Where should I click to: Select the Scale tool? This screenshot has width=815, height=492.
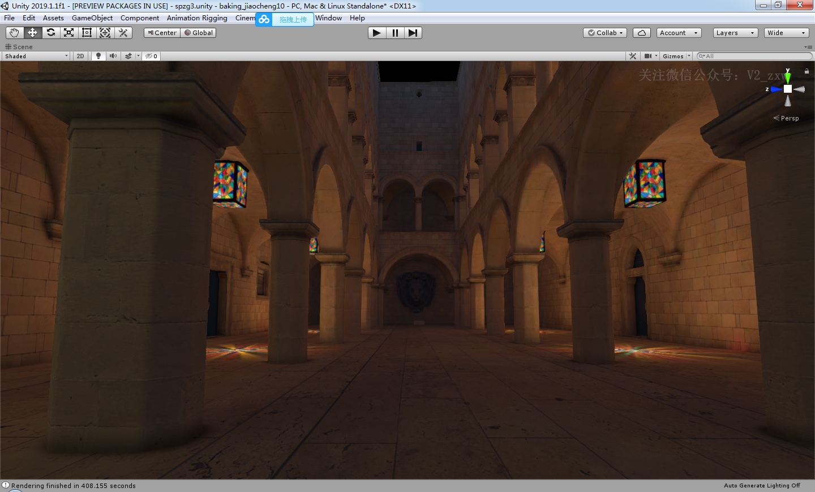tap(68, 33)
